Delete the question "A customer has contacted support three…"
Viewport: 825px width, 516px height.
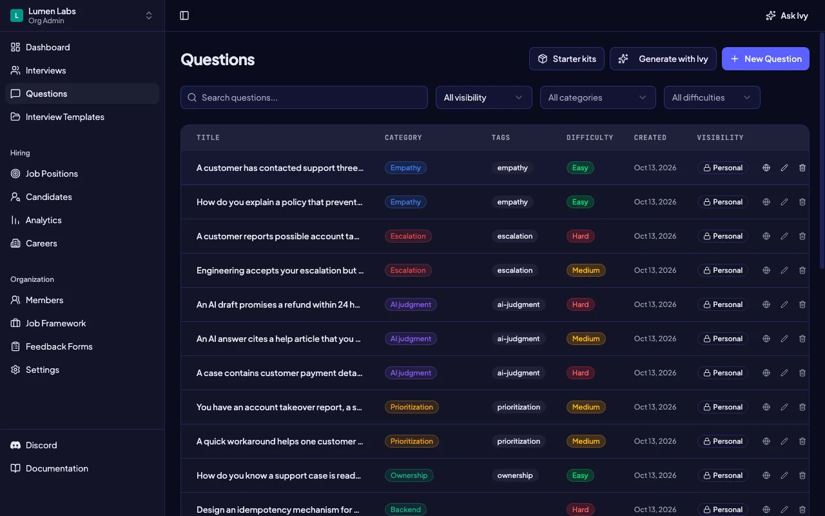802,168
